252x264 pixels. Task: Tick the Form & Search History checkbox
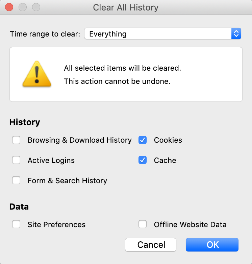click(x=16, y=180)
